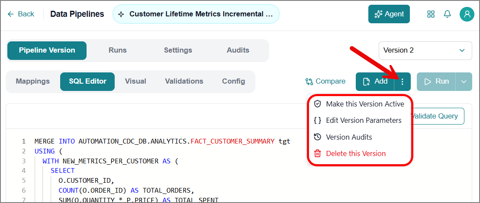This screenshot has width=480, height=203.
Task: Go back using the Back arrow link
Action: click(21, 14)
